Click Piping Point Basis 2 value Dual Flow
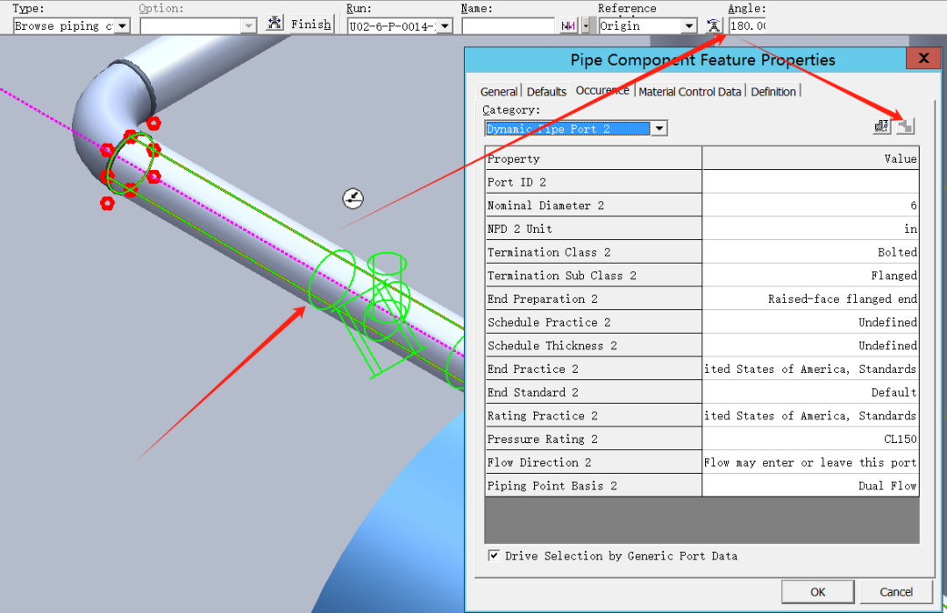947x613 pixels. tap(810, 486)
